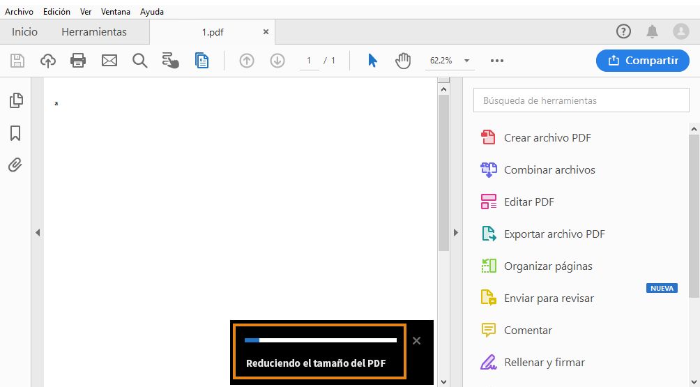Viewport: 700px width, 387px height.
Task: Open the user account avatar
Action: point(680,31)
